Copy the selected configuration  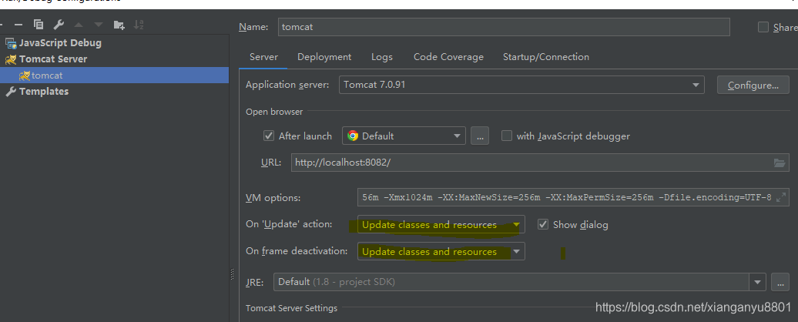click(39, 25)
